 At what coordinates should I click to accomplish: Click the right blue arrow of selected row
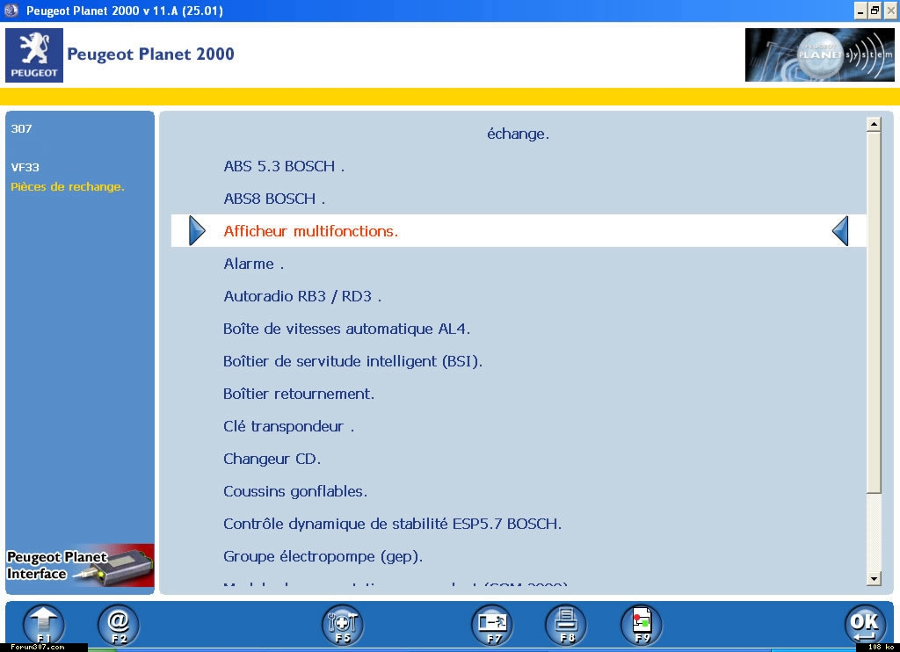pos(840,231)
